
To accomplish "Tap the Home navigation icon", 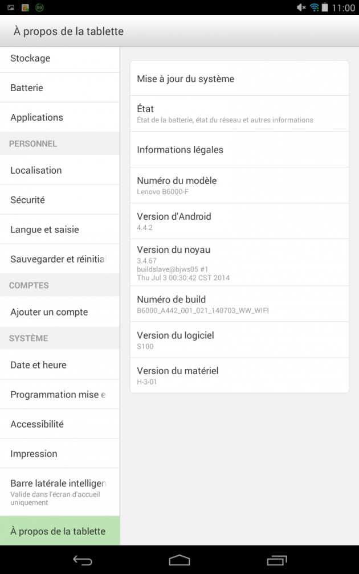I will click(179, 560).
